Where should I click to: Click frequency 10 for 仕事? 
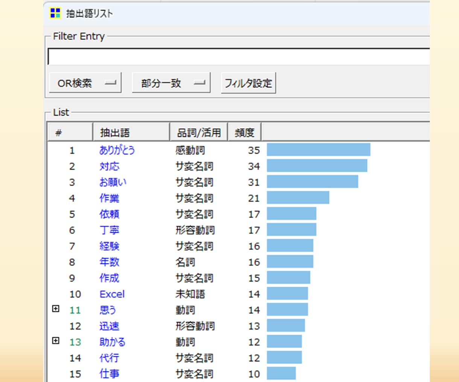coord(254,374)
